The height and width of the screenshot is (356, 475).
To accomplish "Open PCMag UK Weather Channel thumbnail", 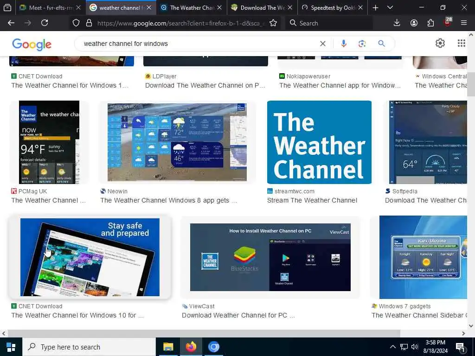I will pyautogui.click(x=49, y=142).
